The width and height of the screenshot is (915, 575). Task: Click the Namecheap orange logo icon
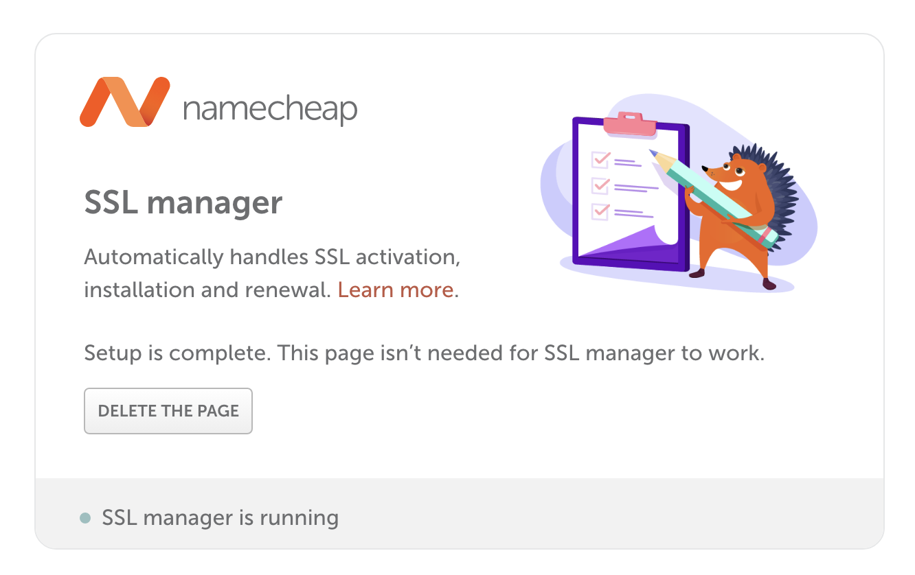coord(124,102)
